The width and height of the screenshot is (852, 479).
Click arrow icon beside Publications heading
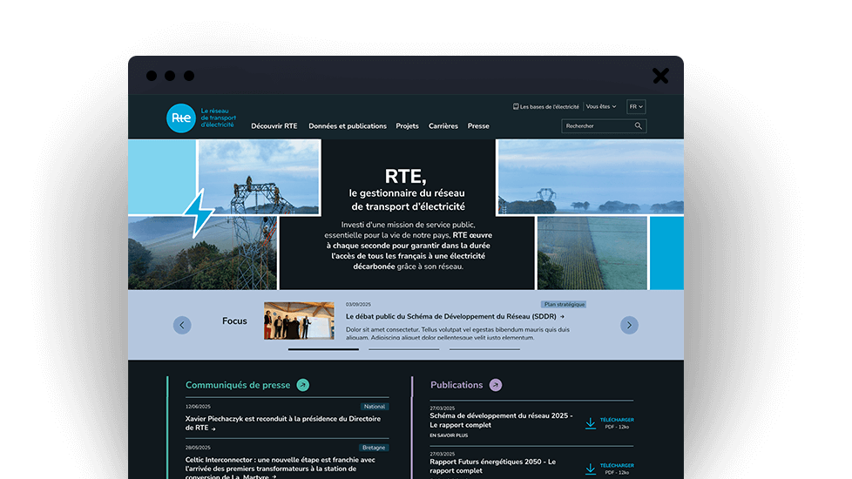(496, 385)
